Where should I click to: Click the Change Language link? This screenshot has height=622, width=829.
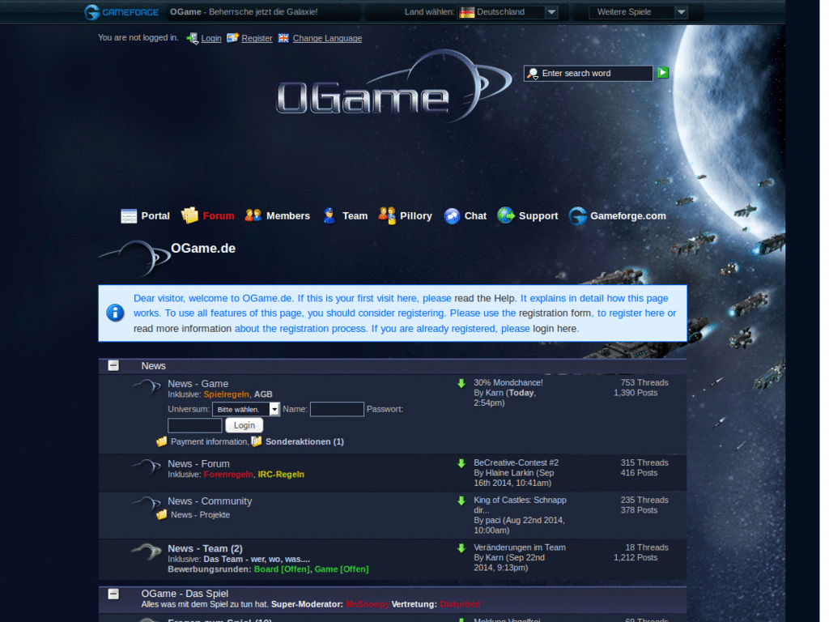327,38
